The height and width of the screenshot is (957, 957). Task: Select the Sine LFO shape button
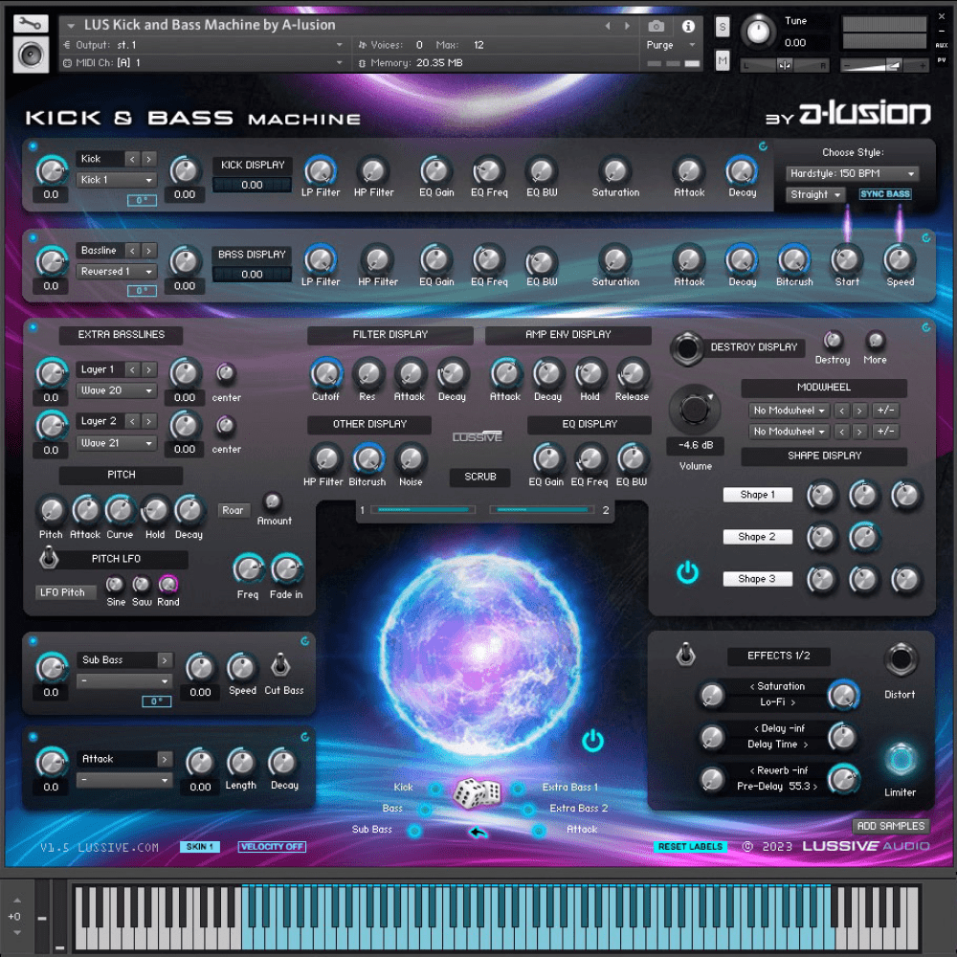[115, 584]
